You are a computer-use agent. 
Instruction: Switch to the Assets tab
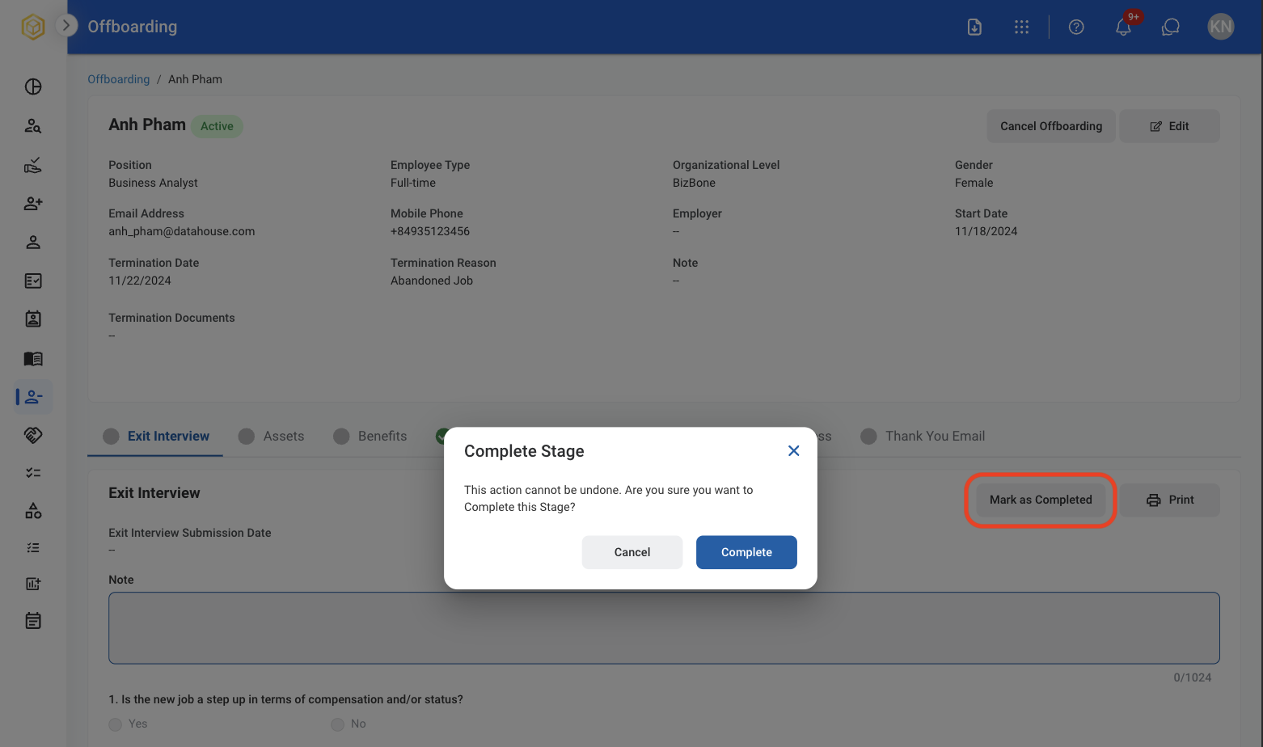(x=272, y=436)
